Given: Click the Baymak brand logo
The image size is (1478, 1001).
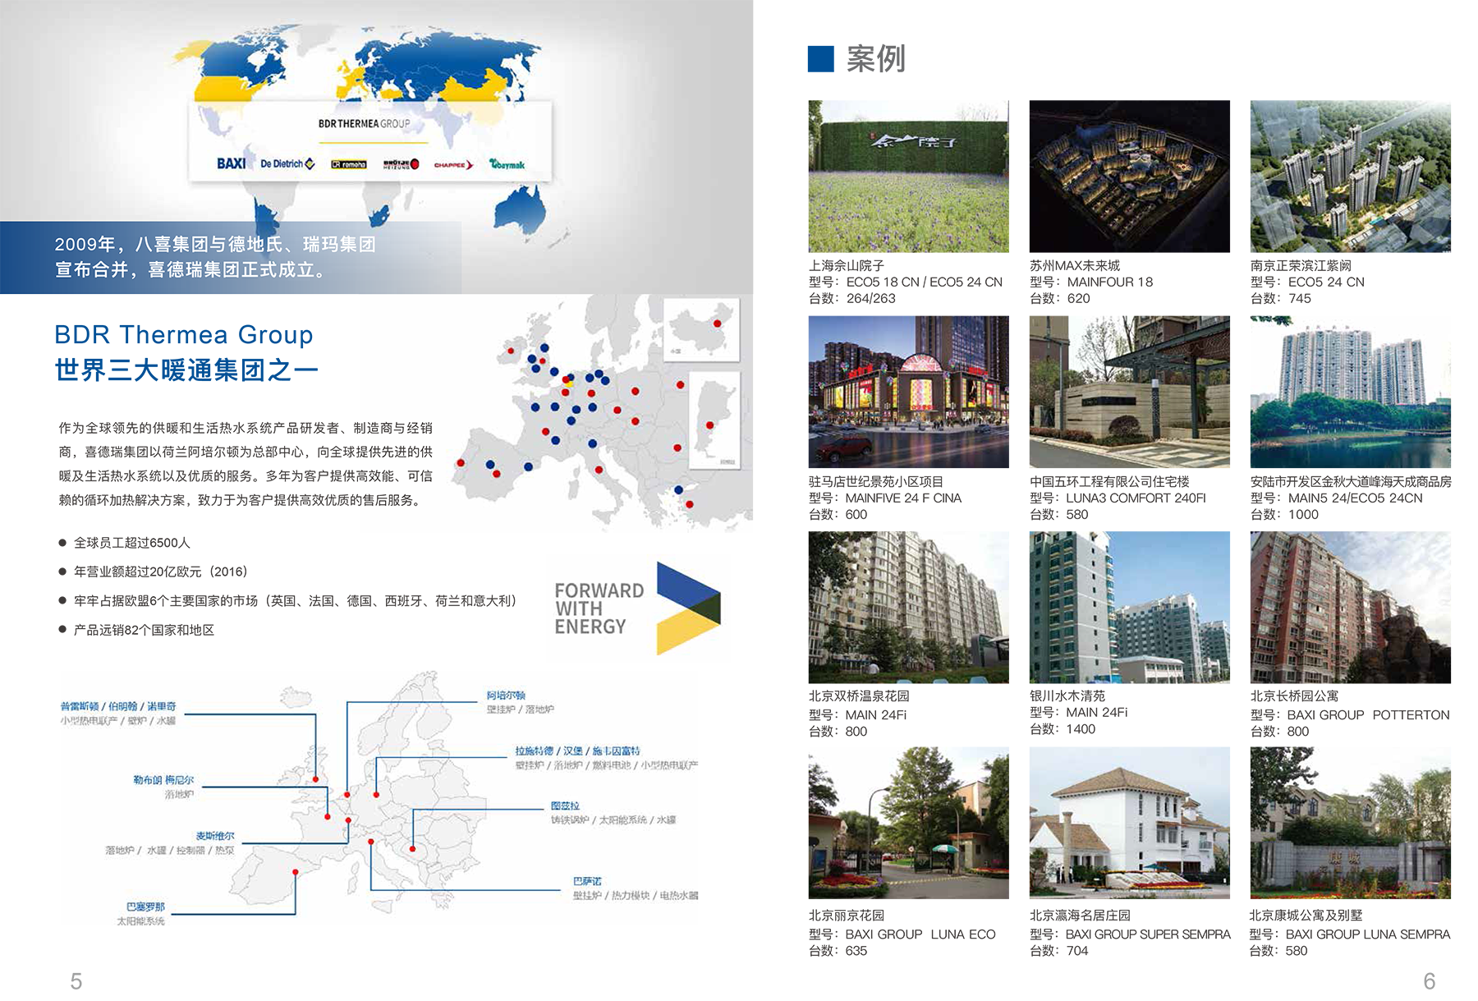Looking at the screenshot, I should (x=507, y=163).
